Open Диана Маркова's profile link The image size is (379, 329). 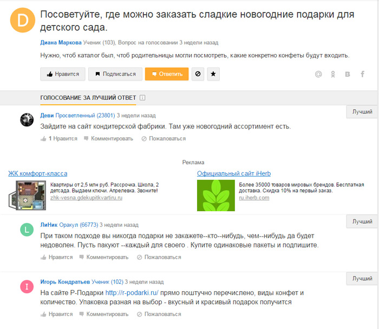tap(61, 43)
